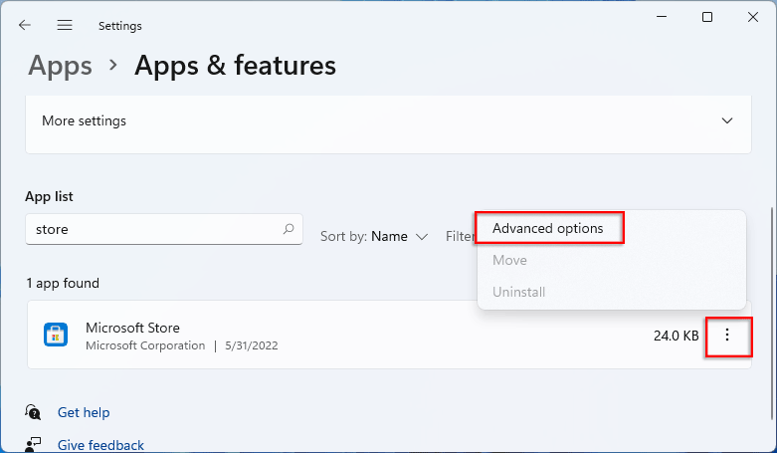Click the Microsoft Store app name
The width and height of the screenshot is (777, 453).
coord(132,328)
